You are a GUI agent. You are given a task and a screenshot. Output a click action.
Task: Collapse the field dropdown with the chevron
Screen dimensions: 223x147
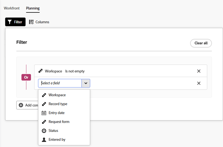click(x=86, y=83)
